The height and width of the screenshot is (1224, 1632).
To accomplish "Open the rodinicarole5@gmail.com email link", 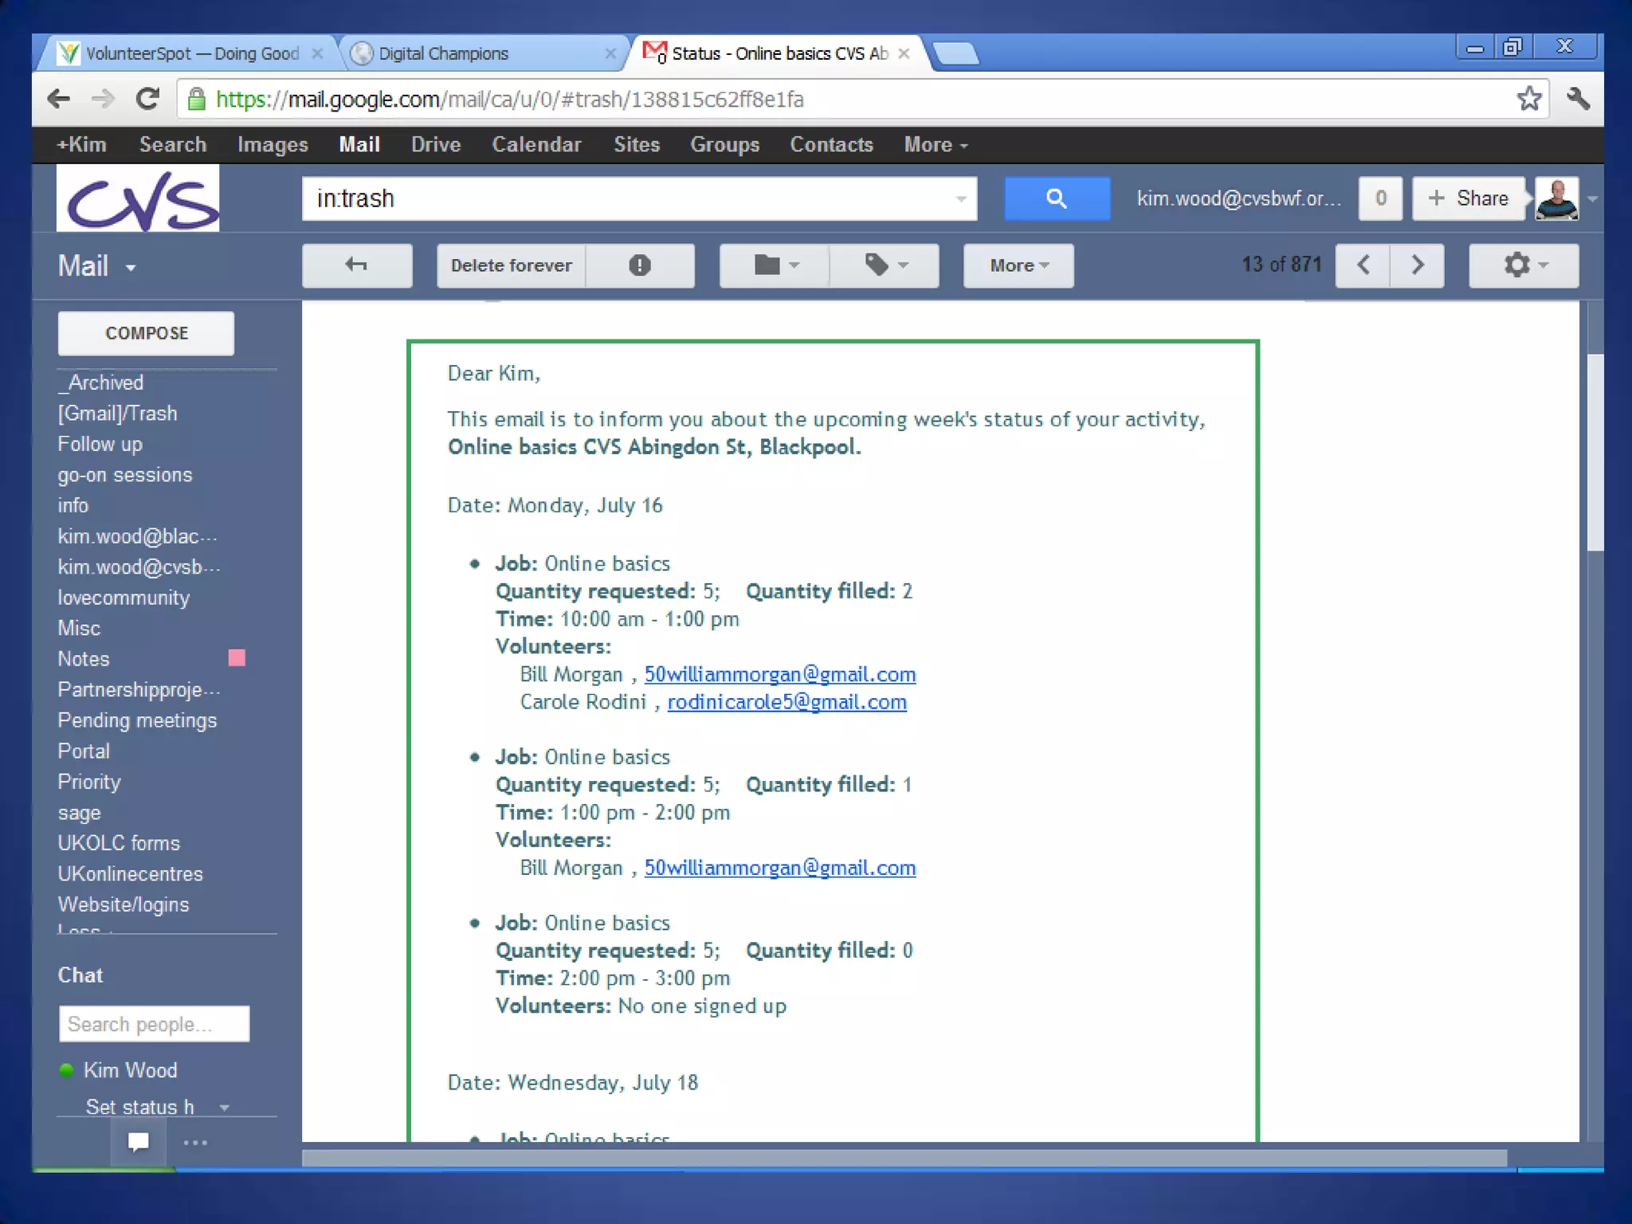I will [x=787, y=702].
